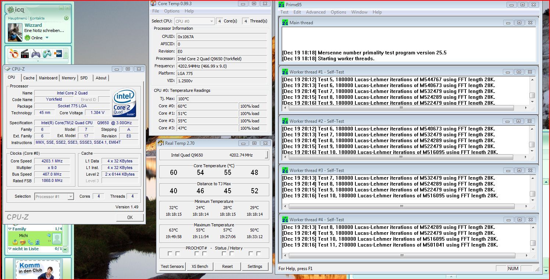Collapse the 'nicht in Liste' contact group

(x=10, y=249)
